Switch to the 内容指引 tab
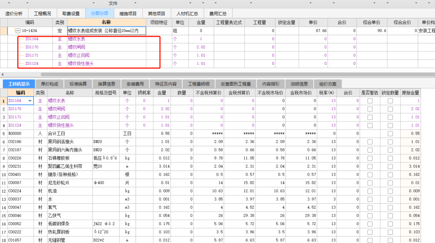This screenshot has width=435, height=243. pos(271,84)
